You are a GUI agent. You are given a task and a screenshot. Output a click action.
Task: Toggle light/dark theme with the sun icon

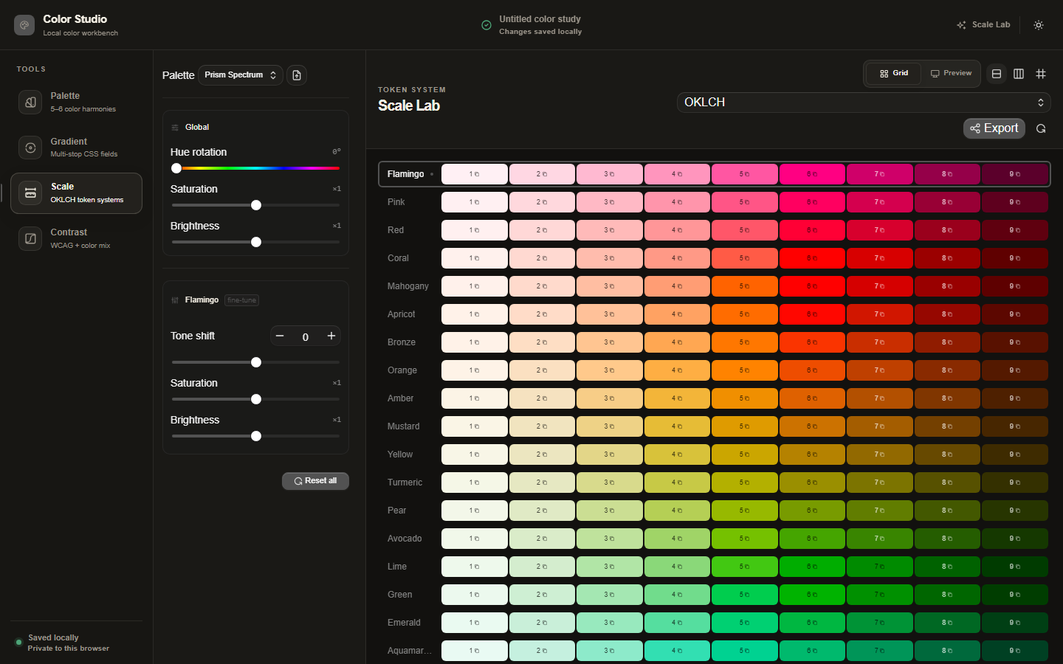coord(1039,25)
